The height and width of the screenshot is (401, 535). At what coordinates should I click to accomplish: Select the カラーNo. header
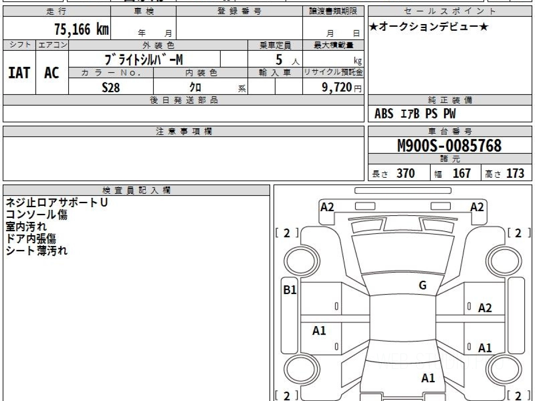(x=111, y=73)
